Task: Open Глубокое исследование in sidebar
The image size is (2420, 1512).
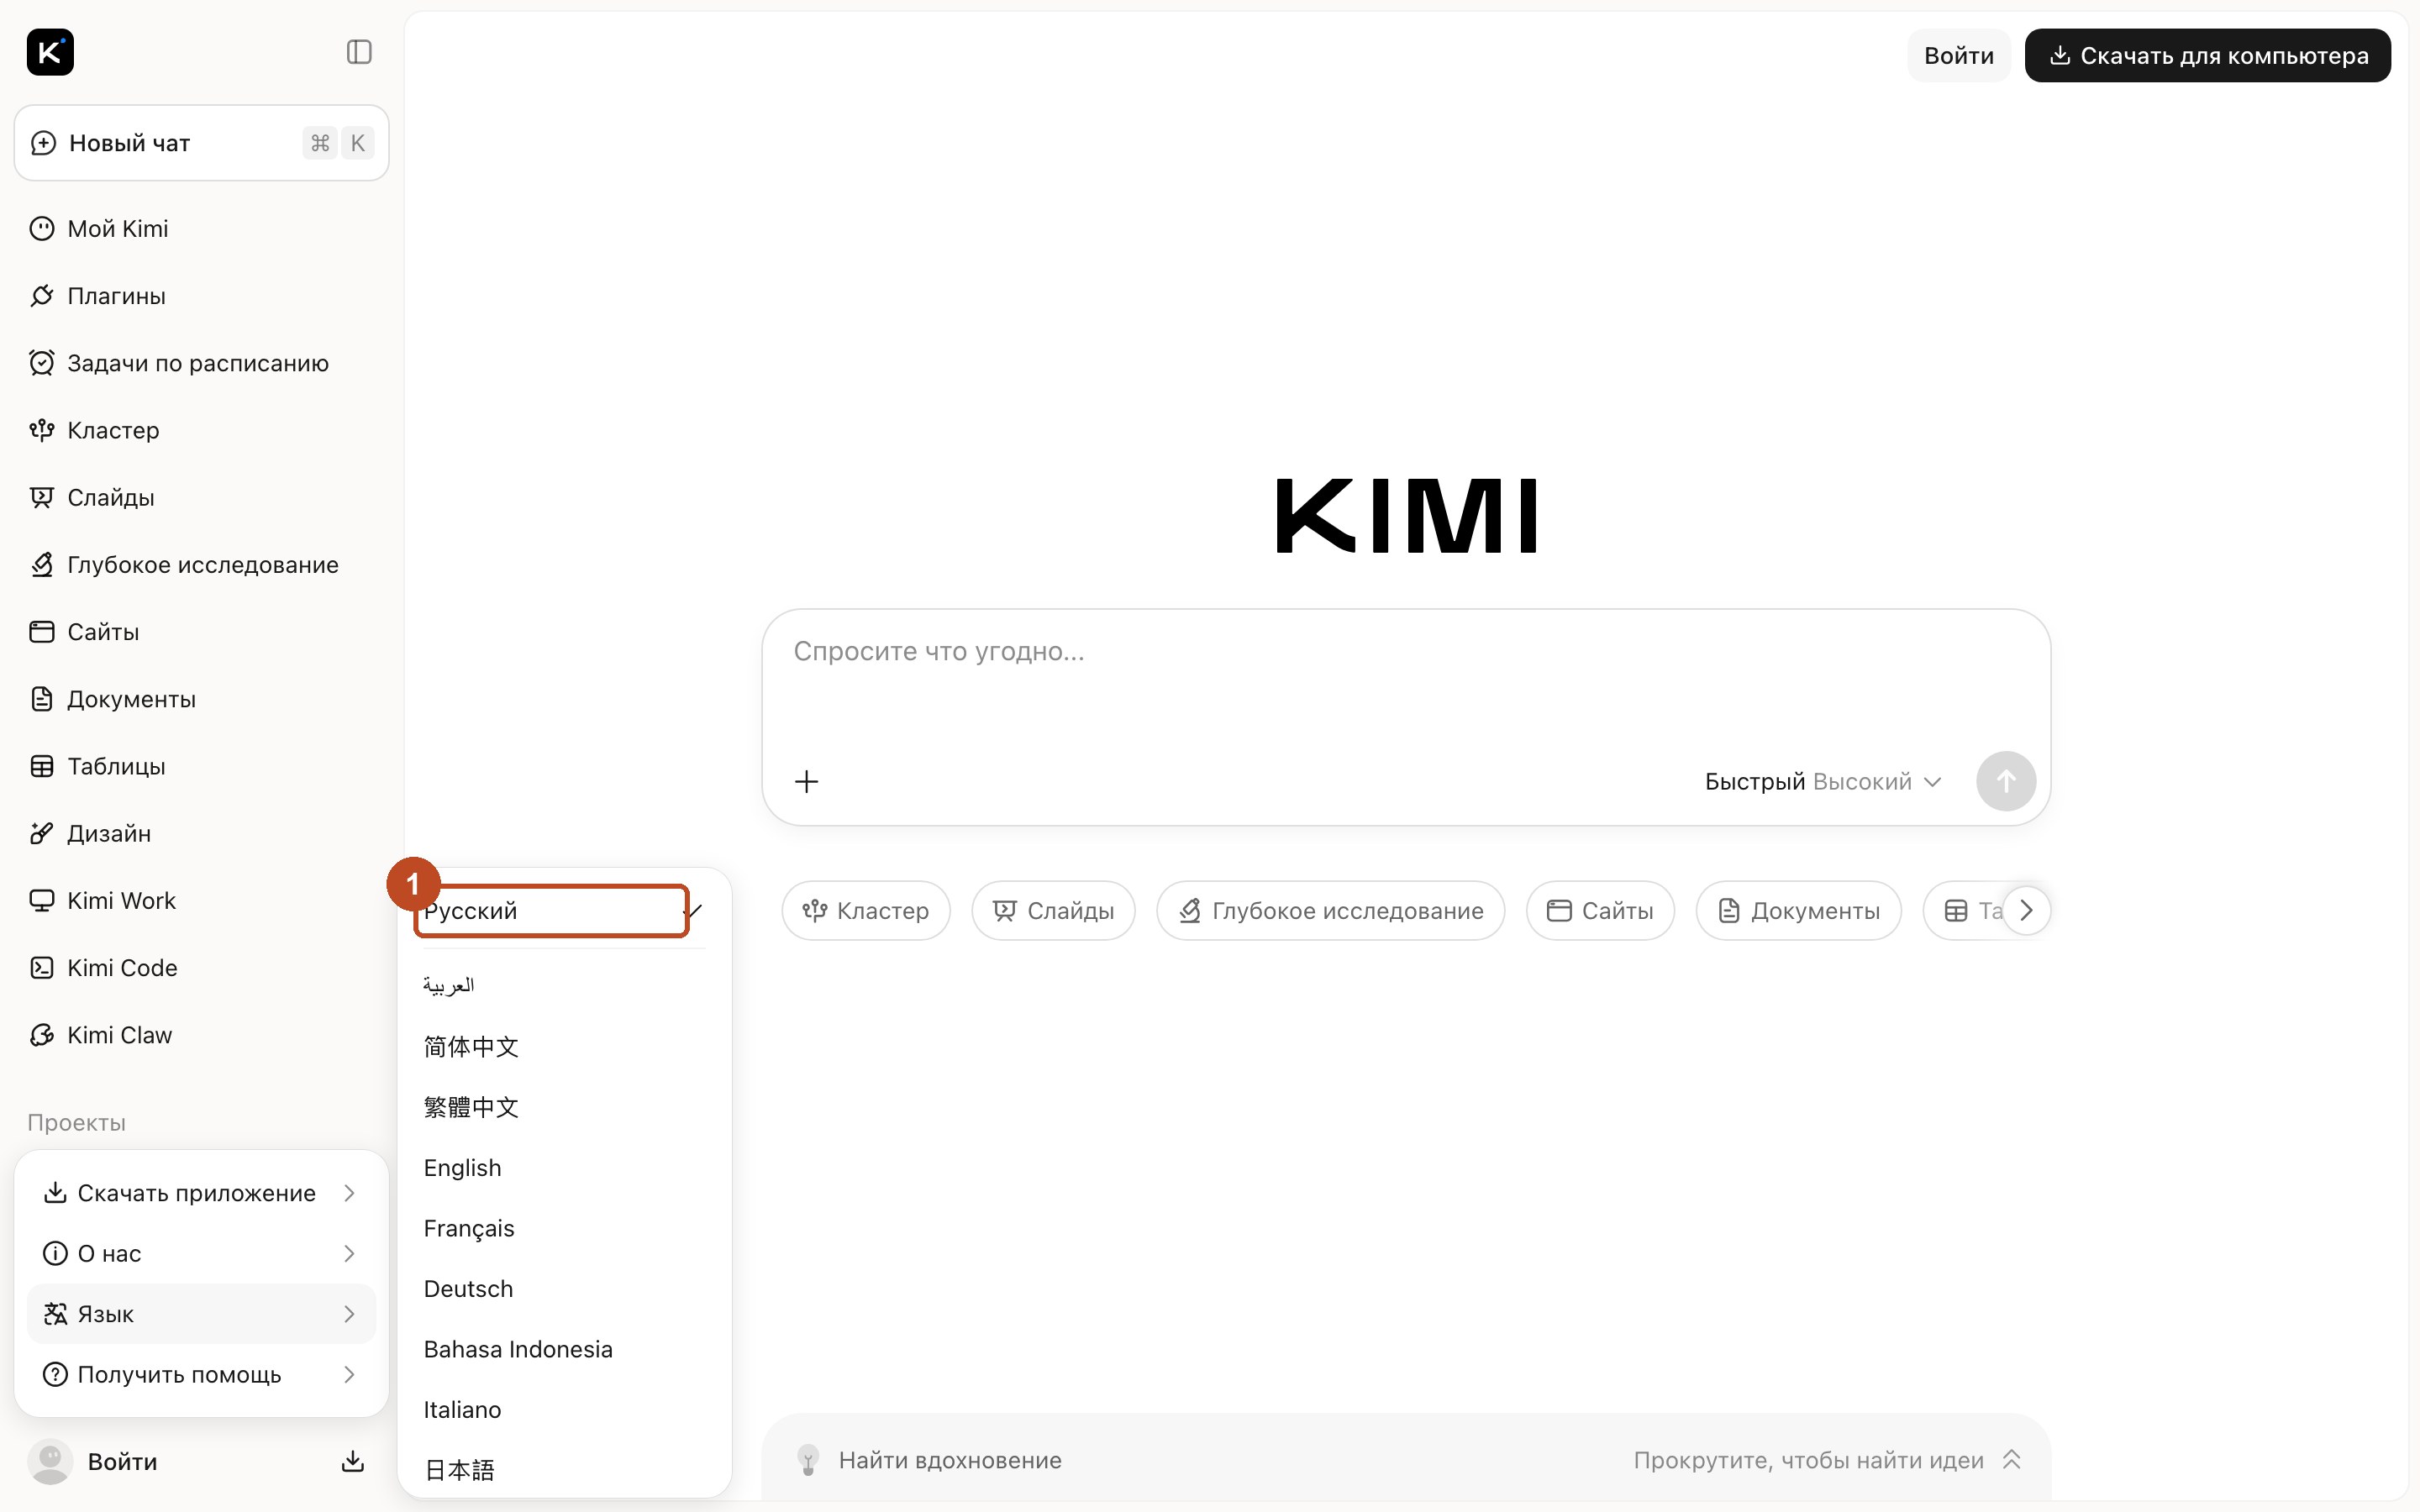Action: tap(201, 565)
